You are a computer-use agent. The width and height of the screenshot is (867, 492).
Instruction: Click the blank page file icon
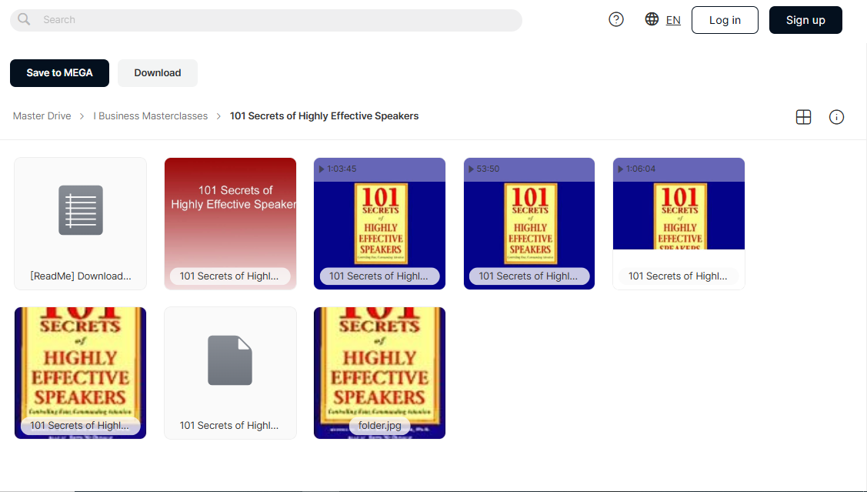pyautogui.click(x=230, y=360)
